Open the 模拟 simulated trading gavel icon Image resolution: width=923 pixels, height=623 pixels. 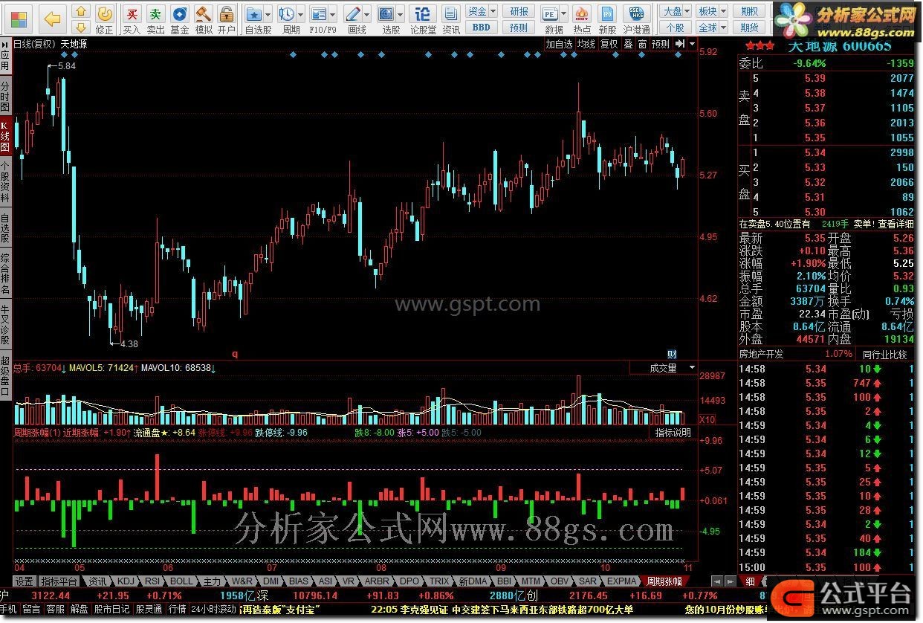(203, 19)
